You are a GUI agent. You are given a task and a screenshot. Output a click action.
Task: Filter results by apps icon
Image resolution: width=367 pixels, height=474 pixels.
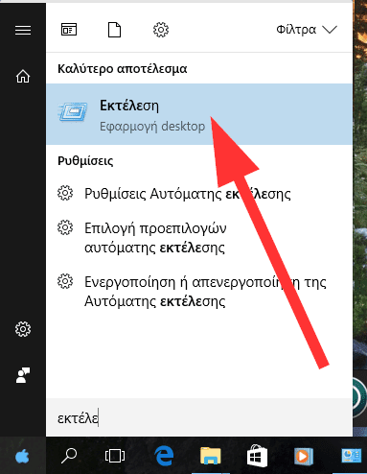coord(69,30)
